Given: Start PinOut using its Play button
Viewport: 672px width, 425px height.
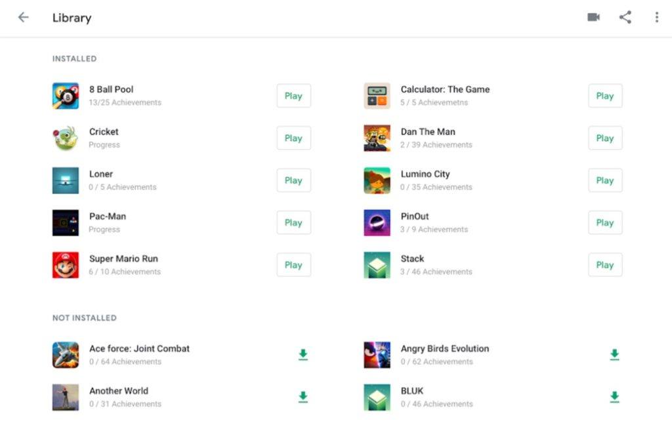Looking at the screenshot, I should tap(604, 223).
